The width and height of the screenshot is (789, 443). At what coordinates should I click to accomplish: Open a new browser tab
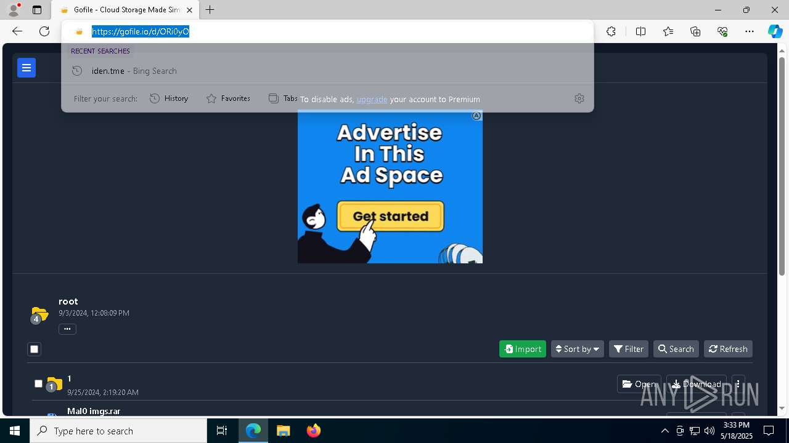[x=210, y=10]
